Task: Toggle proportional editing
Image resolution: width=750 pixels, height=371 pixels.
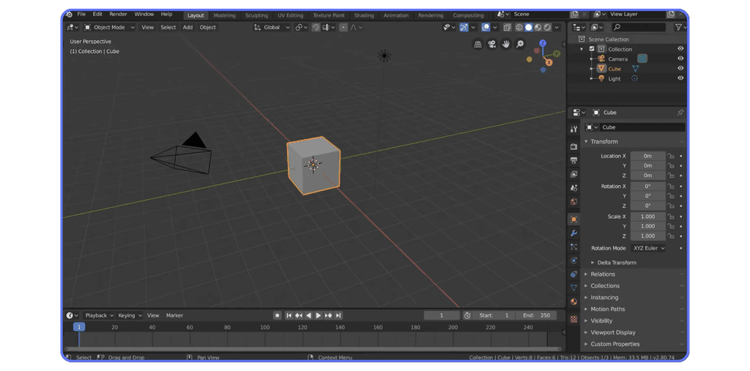Action: pyautogui.click(x=343, y=27)
